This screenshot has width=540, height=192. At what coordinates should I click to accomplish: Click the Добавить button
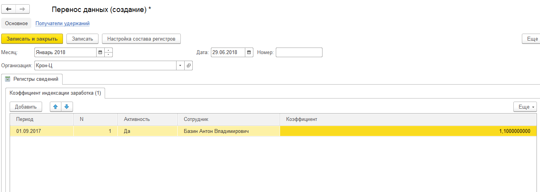click(x=26, y=107)
